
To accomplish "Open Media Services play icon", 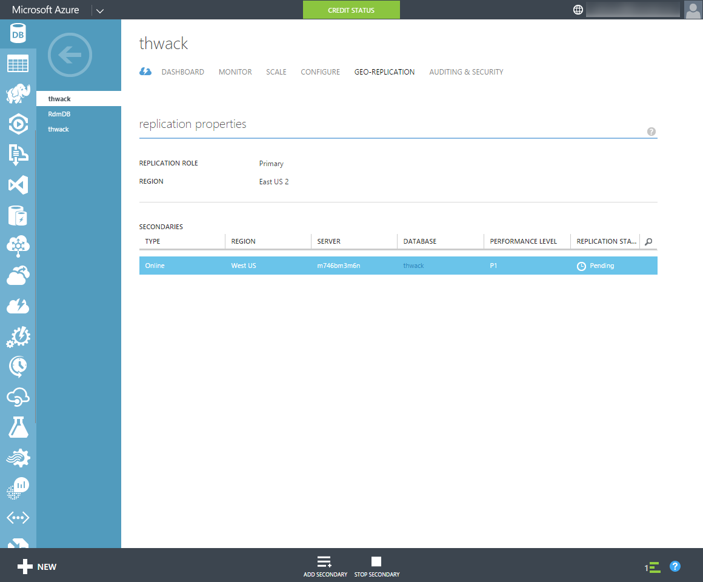I will 18,124.
